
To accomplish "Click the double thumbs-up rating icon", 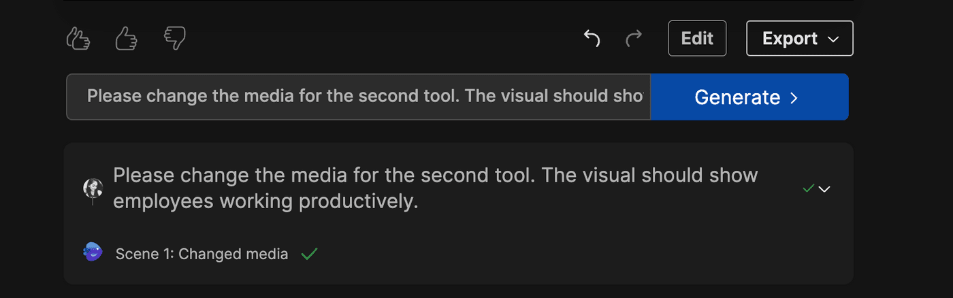I will 78,39.
